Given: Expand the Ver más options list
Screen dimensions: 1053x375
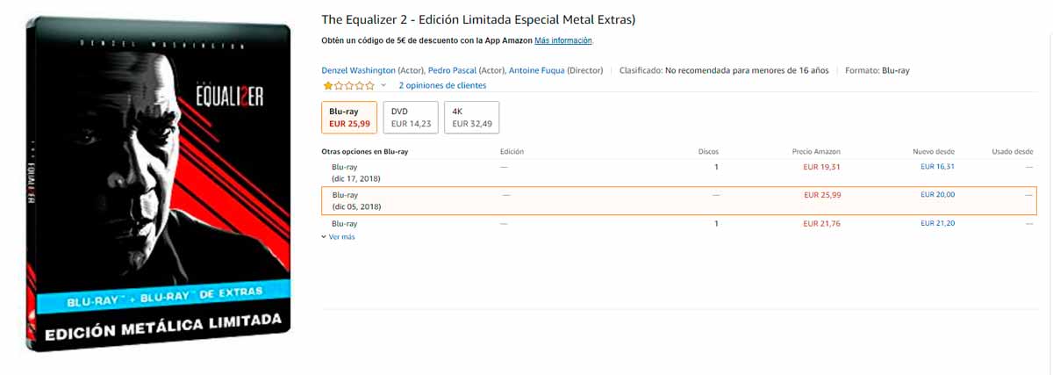Looking at the screenshot, I should tap(341, 237).
